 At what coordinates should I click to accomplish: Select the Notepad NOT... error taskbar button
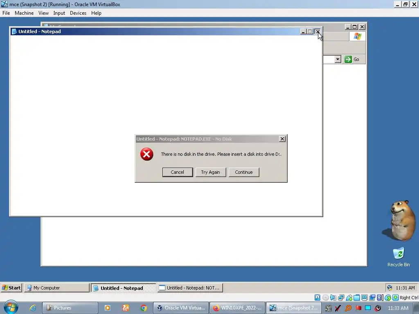[190, 288]
